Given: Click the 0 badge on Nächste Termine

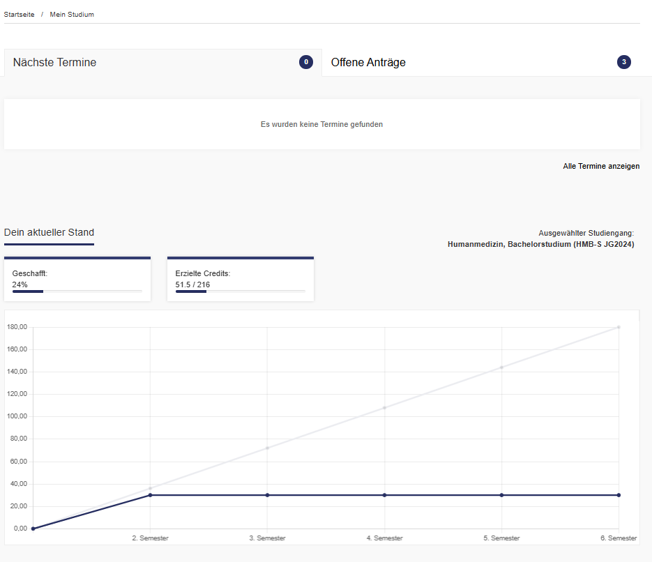Looking at the screenshot, I should pyautogui.click(x=306, y=62).
